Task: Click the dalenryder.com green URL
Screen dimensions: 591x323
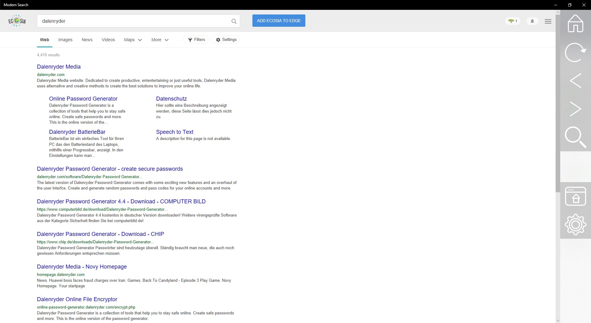Action: 51,74
